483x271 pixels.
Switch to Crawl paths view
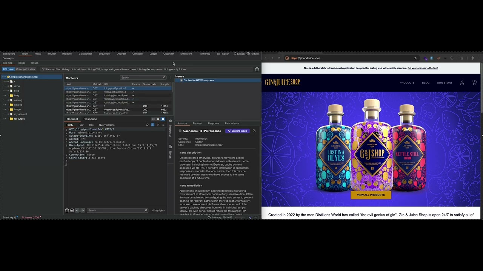point(26,69)
